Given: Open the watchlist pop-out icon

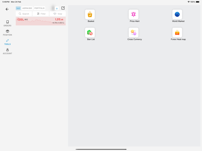Looking at the screenshot, I should pyautogui.click(x=63, y=8).
